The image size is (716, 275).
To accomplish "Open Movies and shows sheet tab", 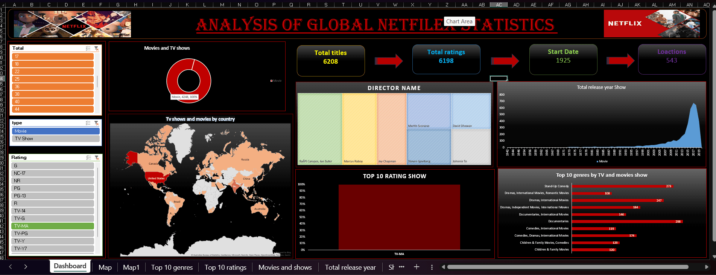I will coord(285,267).
